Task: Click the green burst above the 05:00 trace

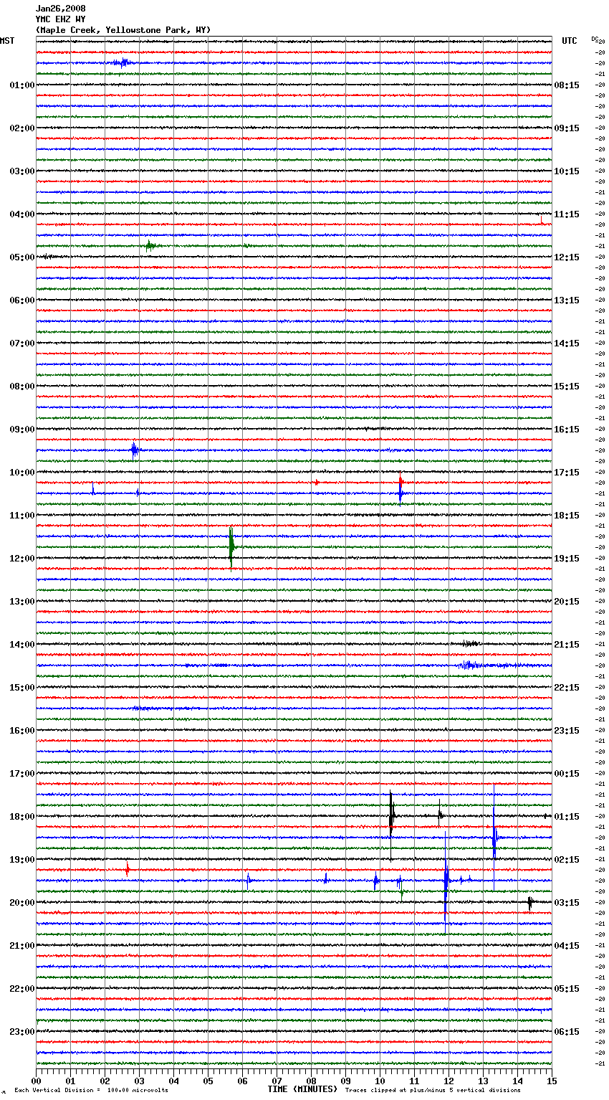Action: coord(150,246)
